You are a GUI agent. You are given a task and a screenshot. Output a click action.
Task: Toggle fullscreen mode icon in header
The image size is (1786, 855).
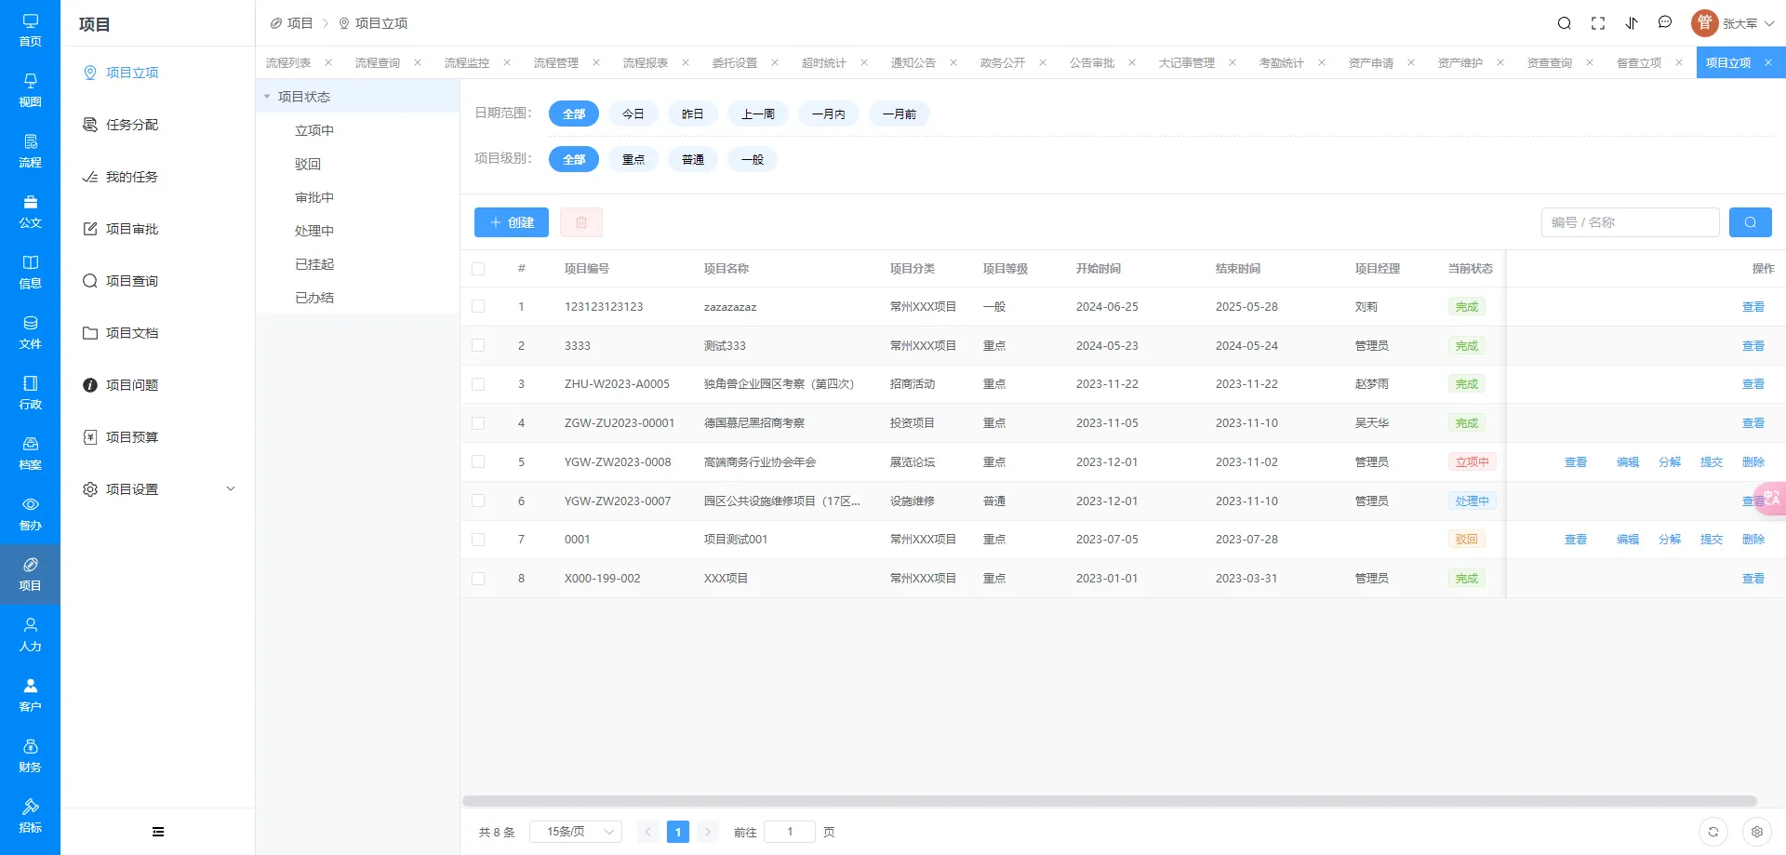[x=1598, y=23]
